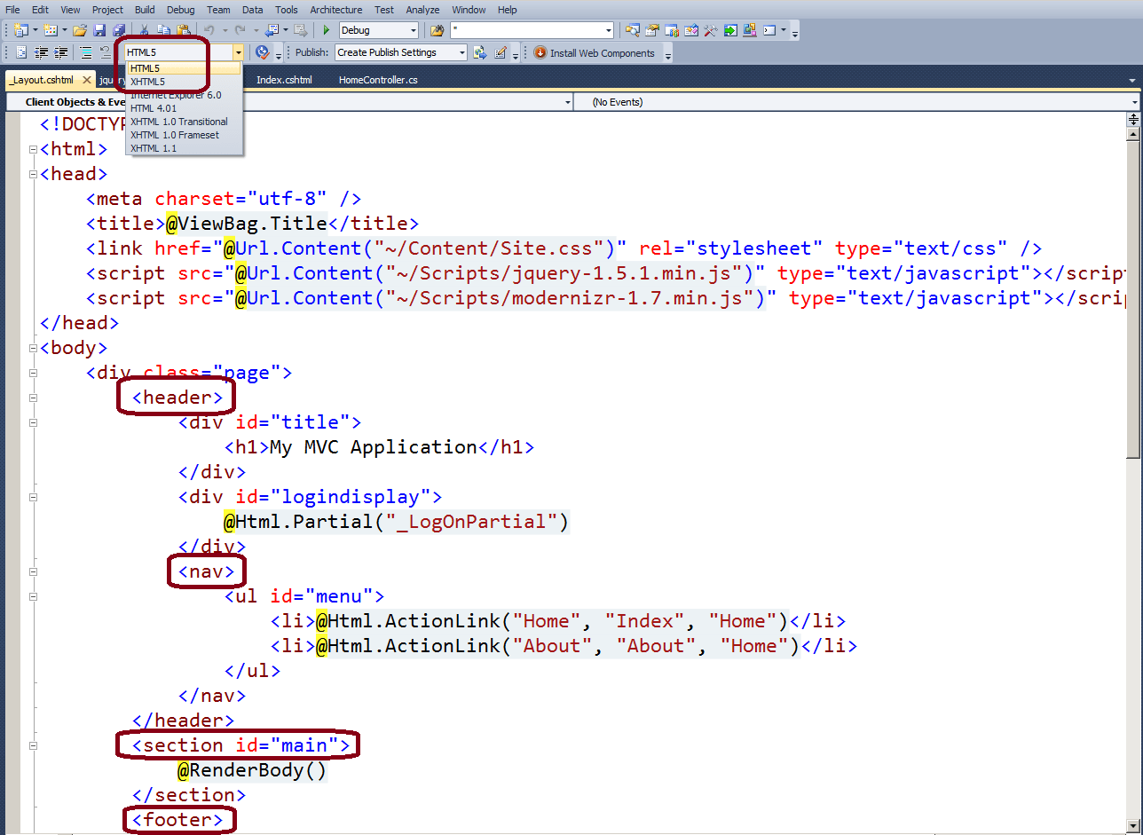
Task: Open the target schema HTML5 dropdown arrow
Action: 238,52
